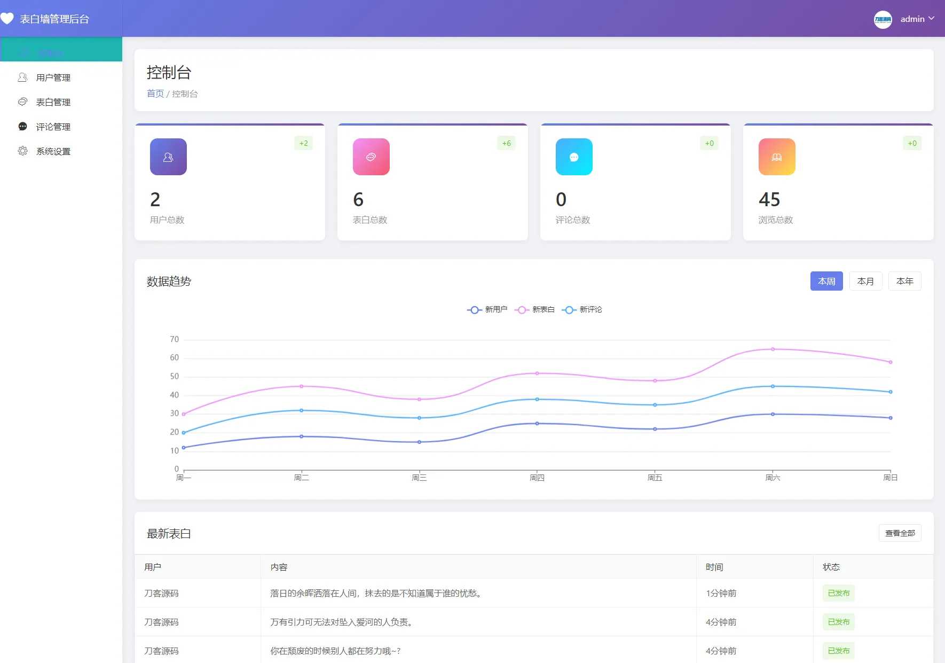Click the 查看全部 button
The height and width of the screenshot is (663, 945).
click(900, 533)
